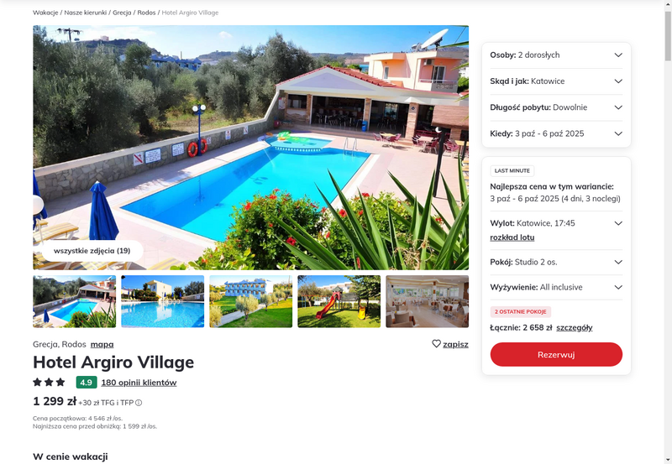Select the blue hotel building garden thumbnail
The height and width of the screenshot is (464, 672).
(x=250, y=301)
